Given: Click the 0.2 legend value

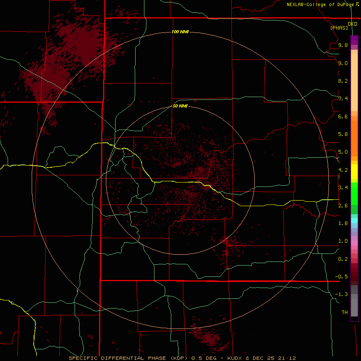Looking at the screenshot, I should (x=343, y=259).
